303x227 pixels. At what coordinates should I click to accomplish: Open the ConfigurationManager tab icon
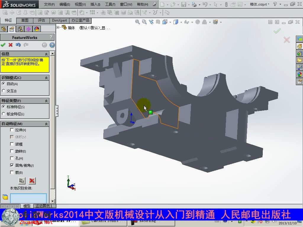coord(20,29)
